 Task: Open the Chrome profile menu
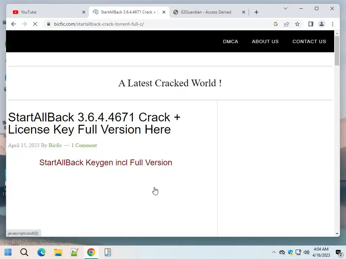pos(322,24)
